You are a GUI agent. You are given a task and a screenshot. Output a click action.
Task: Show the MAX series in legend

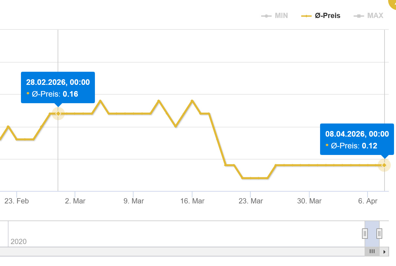369,16
